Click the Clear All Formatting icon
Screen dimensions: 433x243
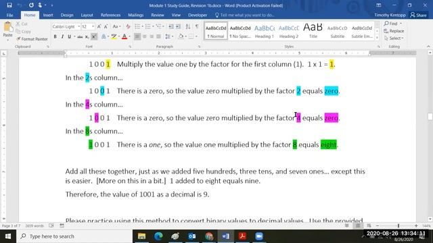pyautogui.click(x=128, y=26)
